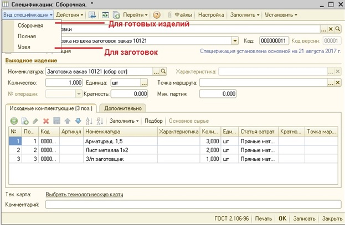This screenshot has height=225, width=345.
Task: Click the green add row icon
Action: point(14,121)
